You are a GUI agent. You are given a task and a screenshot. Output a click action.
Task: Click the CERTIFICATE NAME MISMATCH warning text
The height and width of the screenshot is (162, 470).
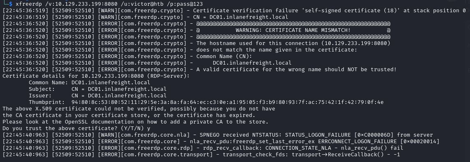(x=293, y=30)
